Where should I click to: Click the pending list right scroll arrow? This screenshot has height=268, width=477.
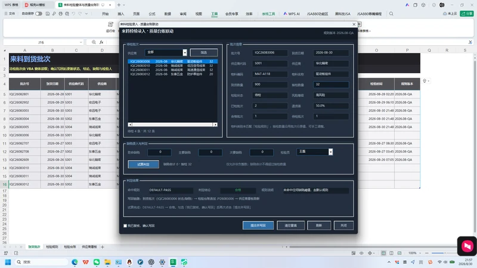point(215,124)
